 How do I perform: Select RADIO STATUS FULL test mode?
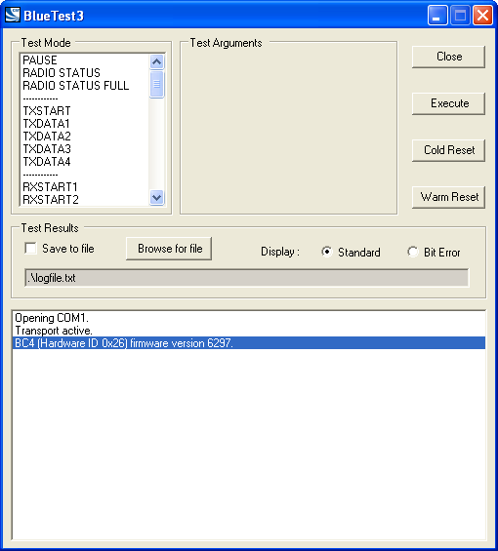point(85,86)
